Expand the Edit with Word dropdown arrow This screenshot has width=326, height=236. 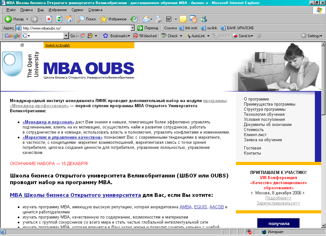176,19
